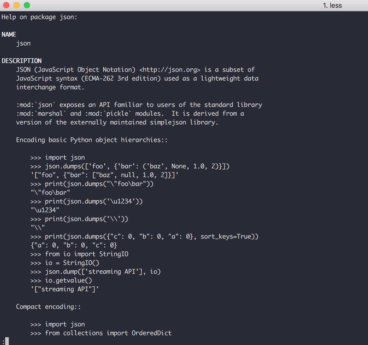Click the '1. less' window title
This screenshot has height=345, width=368.
[x=332, y=5]
